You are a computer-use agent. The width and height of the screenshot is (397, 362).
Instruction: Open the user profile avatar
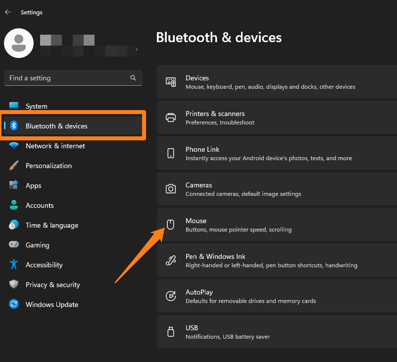(19, 43)
